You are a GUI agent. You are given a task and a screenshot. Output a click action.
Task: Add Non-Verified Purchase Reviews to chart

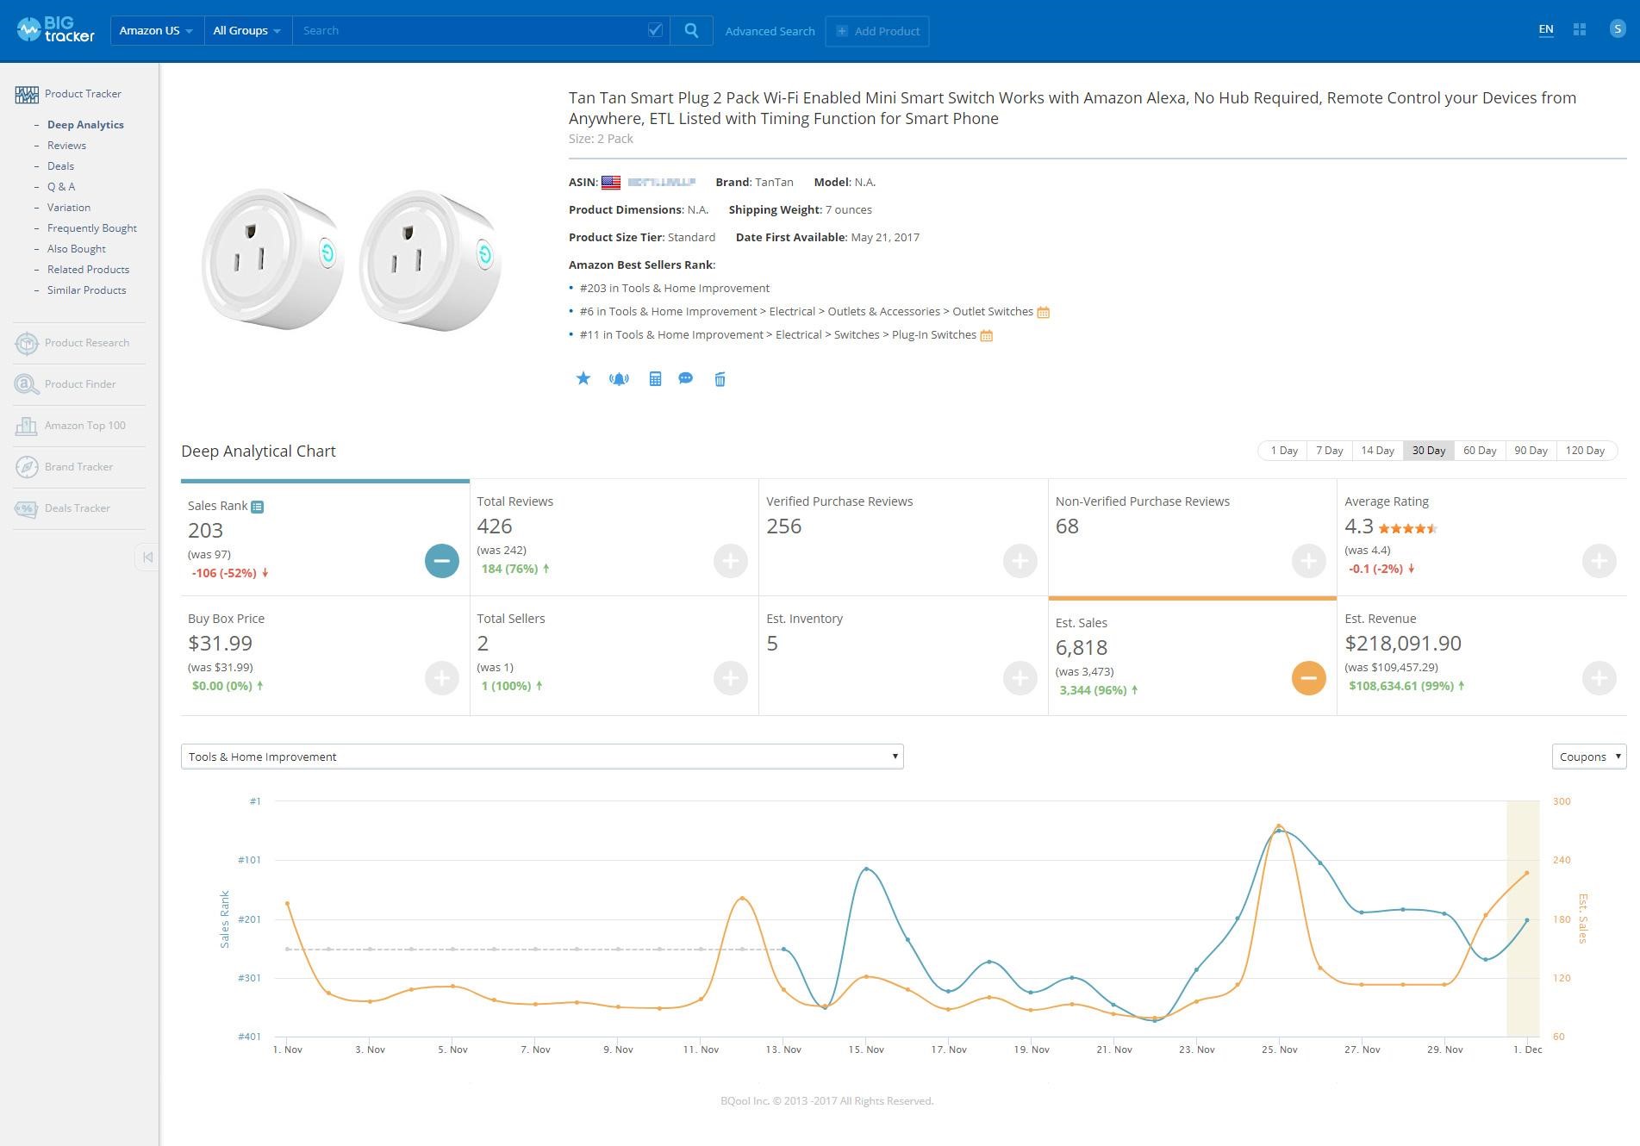point(1309,561)
